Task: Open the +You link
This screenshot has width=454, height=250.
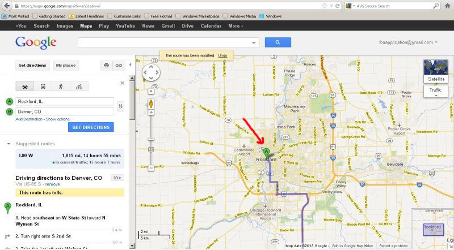Action: click(x=21, y=26)
